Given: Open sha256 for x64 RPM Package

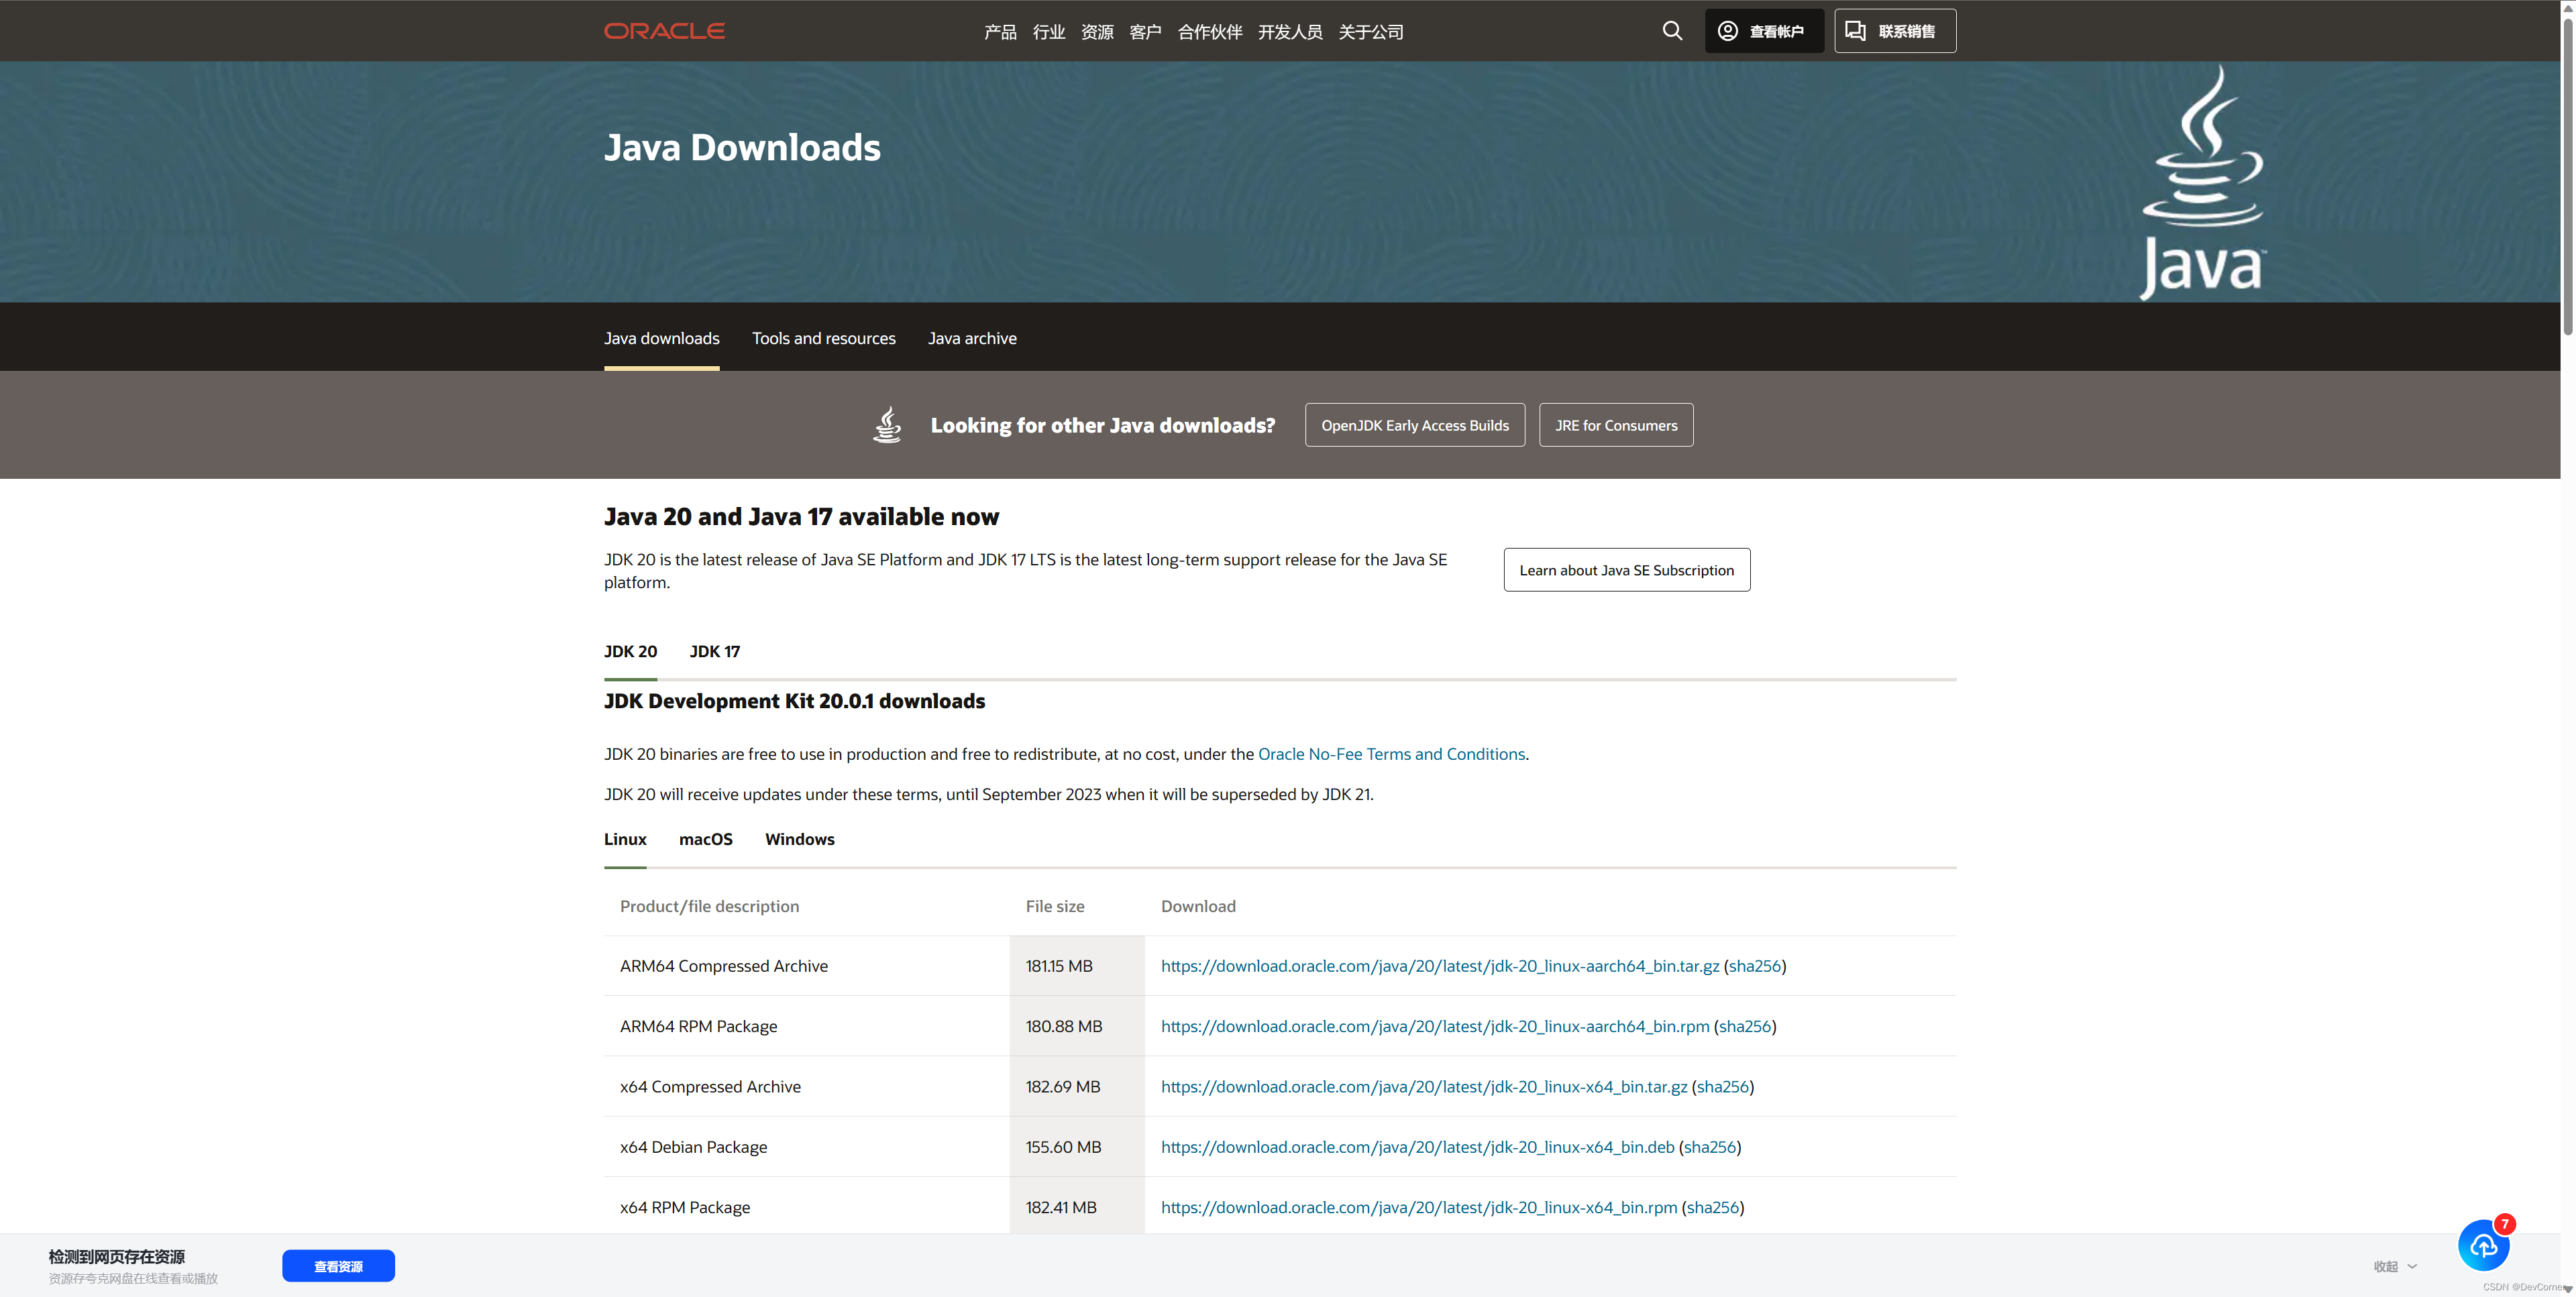Looking at the screenshot, I should (1713, 1207).
